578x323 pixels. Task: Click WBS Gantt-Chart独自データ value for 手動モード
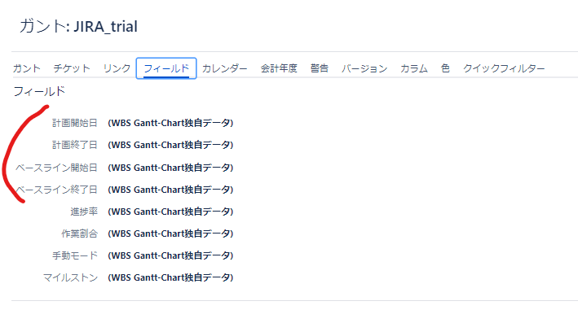coord(170,255)
